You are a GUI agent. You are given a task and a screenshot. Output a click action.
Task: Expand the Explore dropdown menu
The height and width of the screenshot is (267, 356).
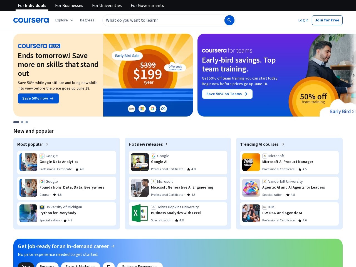[x=64, y=20]
